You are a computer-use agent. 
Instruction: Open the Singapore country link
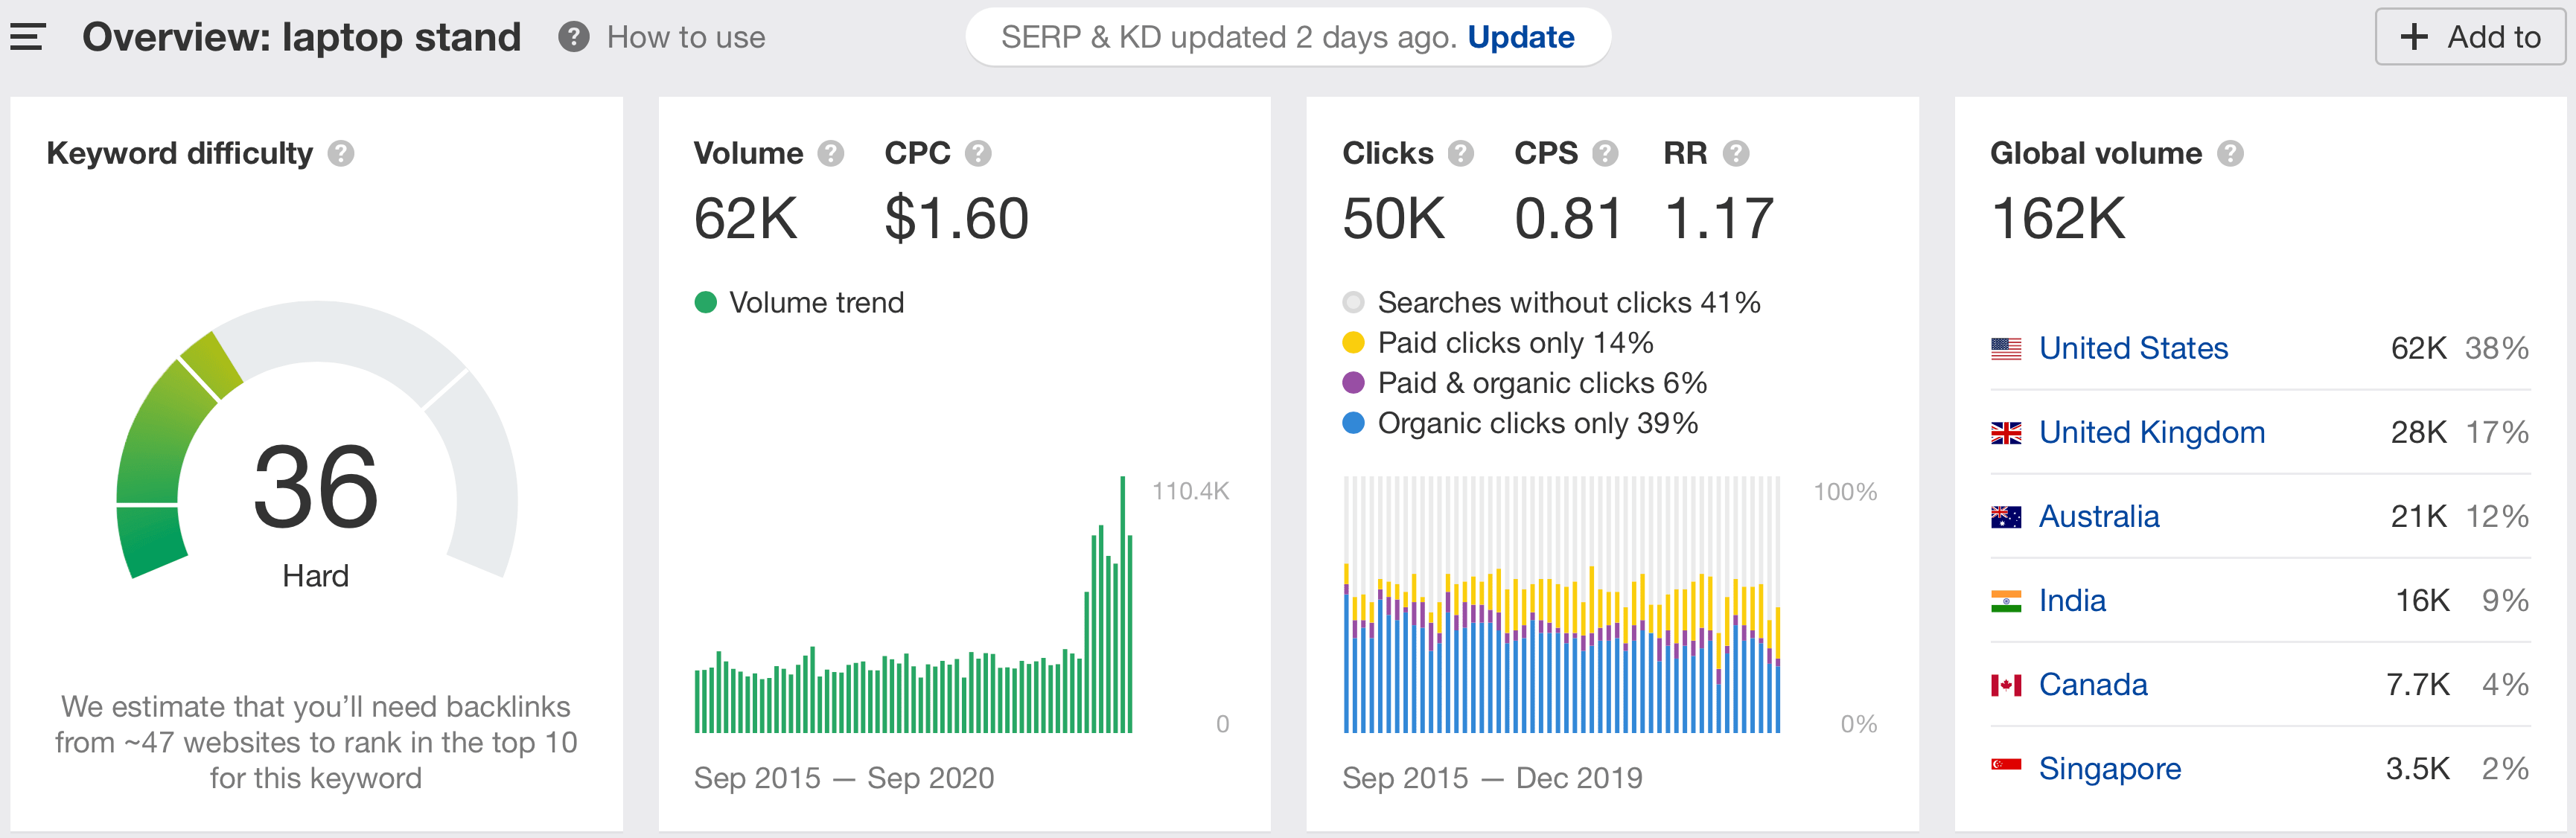click(2109, 768)
